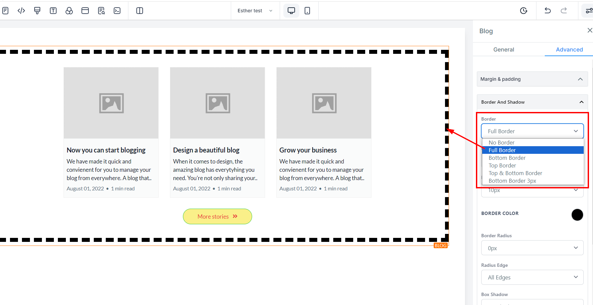Collapse the Border And Shadow section
The width and height of the screenshot is (593, 305).
[x=581, y=102]
